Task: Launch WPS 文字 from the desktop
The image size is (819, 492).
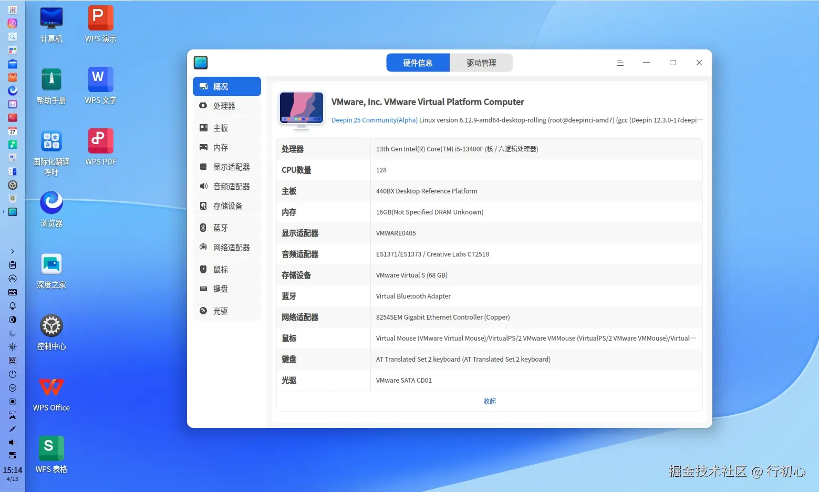Action: click(x=101, y=87)
